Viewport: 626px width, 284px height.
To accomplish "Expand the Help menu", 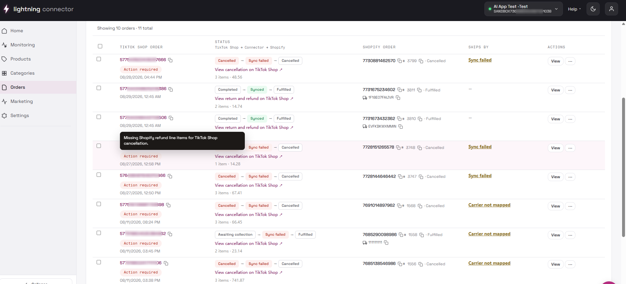I will click(574, 9).
